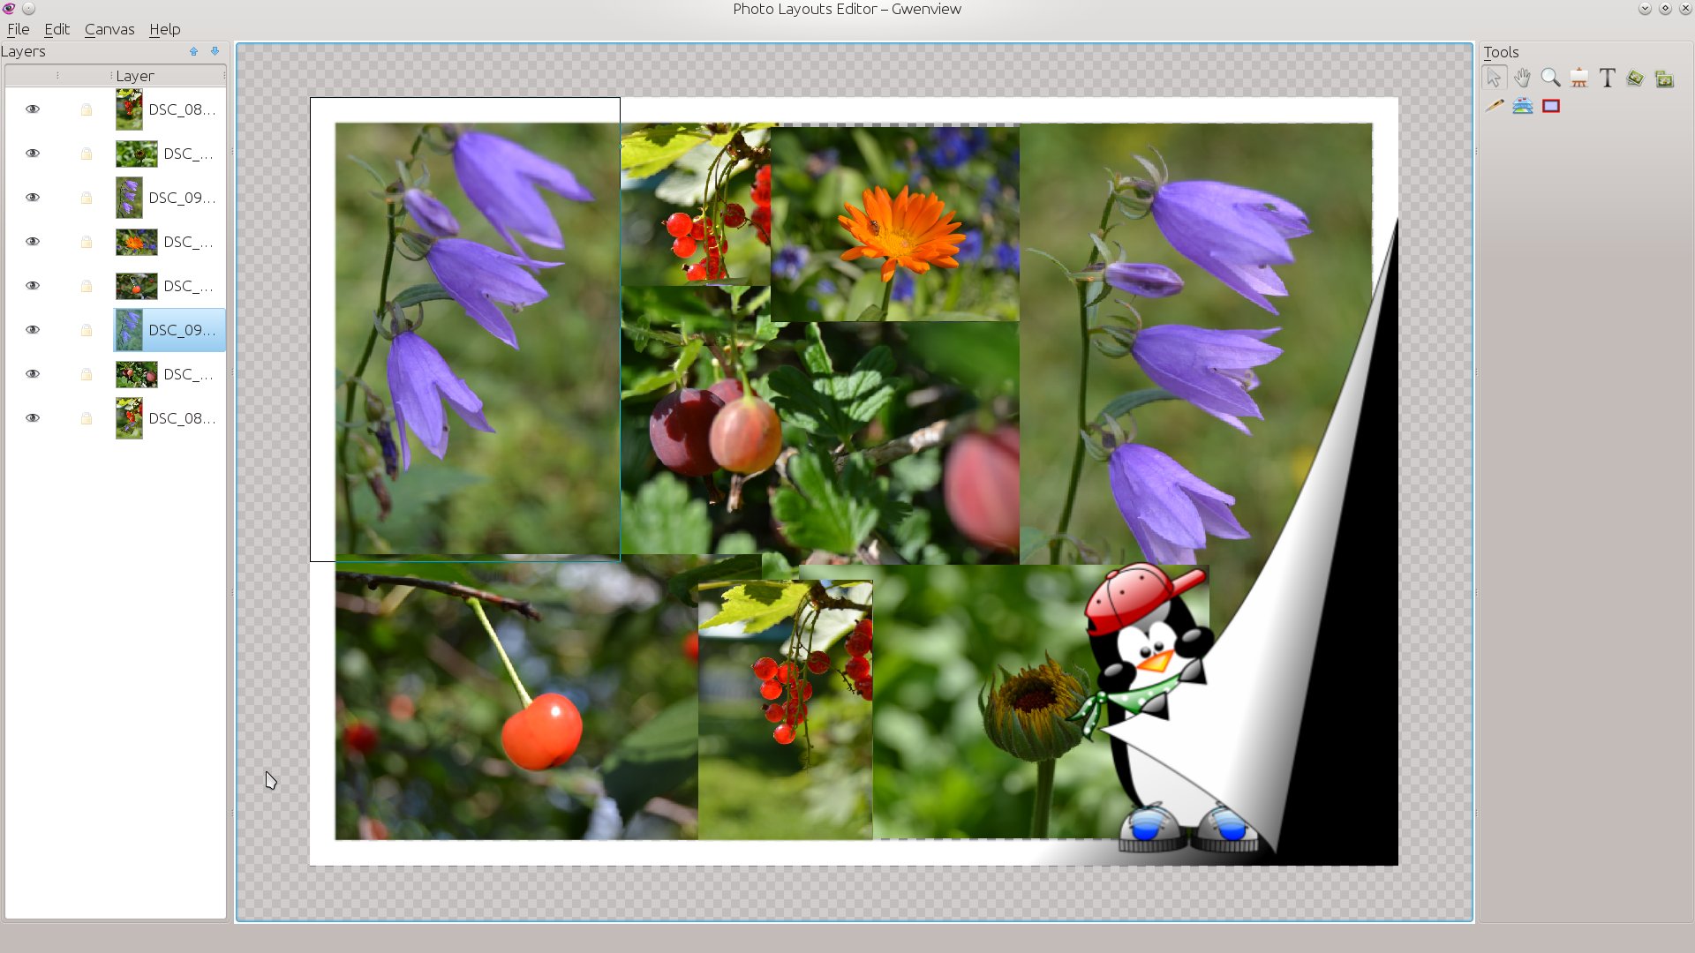Select the red rectangle border tool
Image resolution: width=1695 pixels, height=953 pixels.
point(1551,106)
